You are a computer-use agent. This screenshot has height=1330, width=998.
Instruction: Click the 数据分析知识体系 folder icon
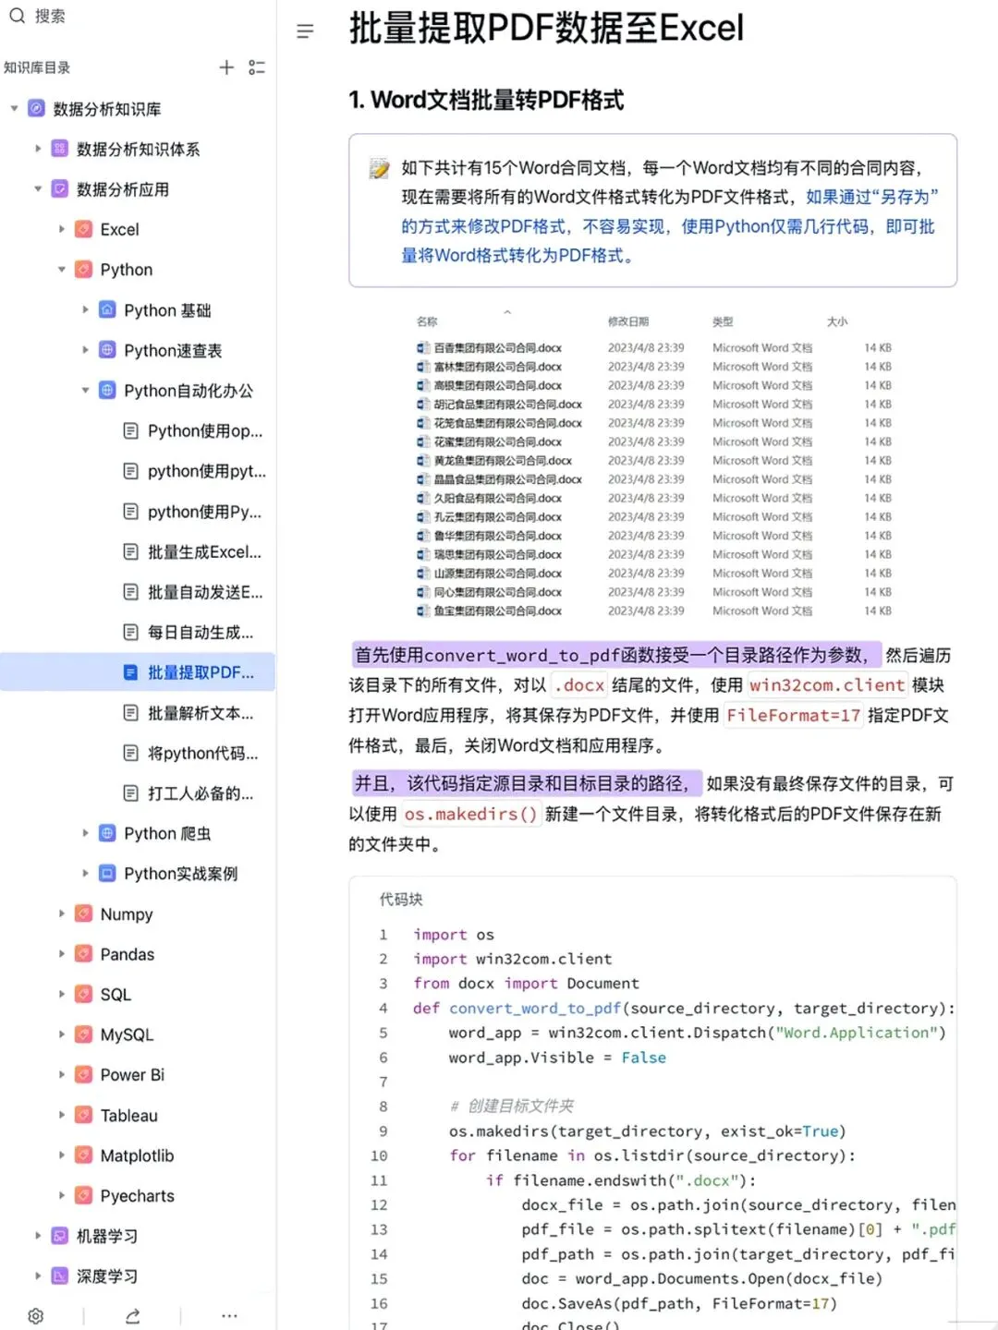coord(59,149)
